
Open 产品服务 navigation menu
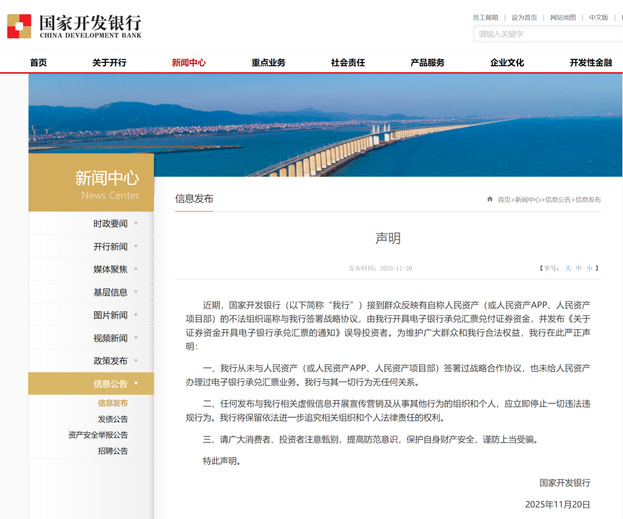427,62
